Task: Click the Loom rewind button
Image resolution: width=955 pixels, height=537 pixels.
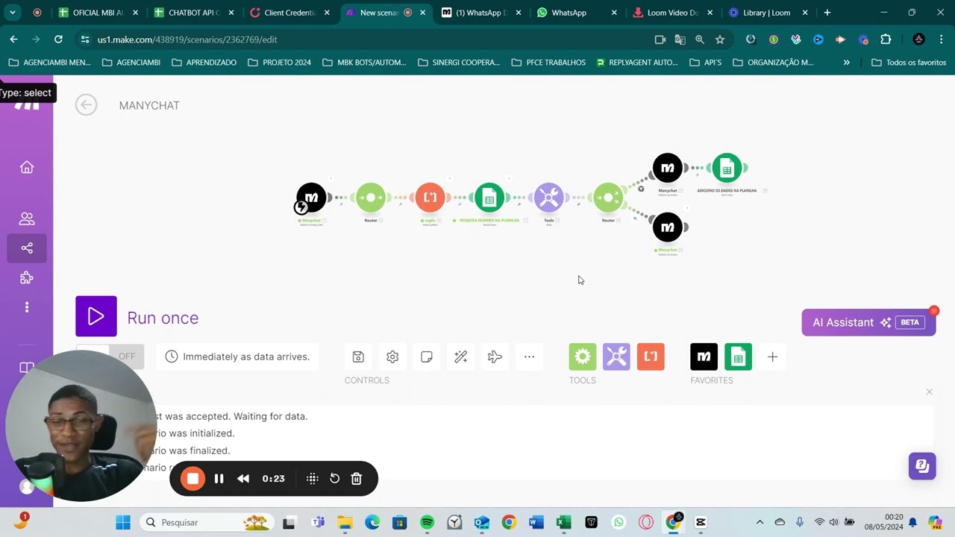Action: coord(243,479)
